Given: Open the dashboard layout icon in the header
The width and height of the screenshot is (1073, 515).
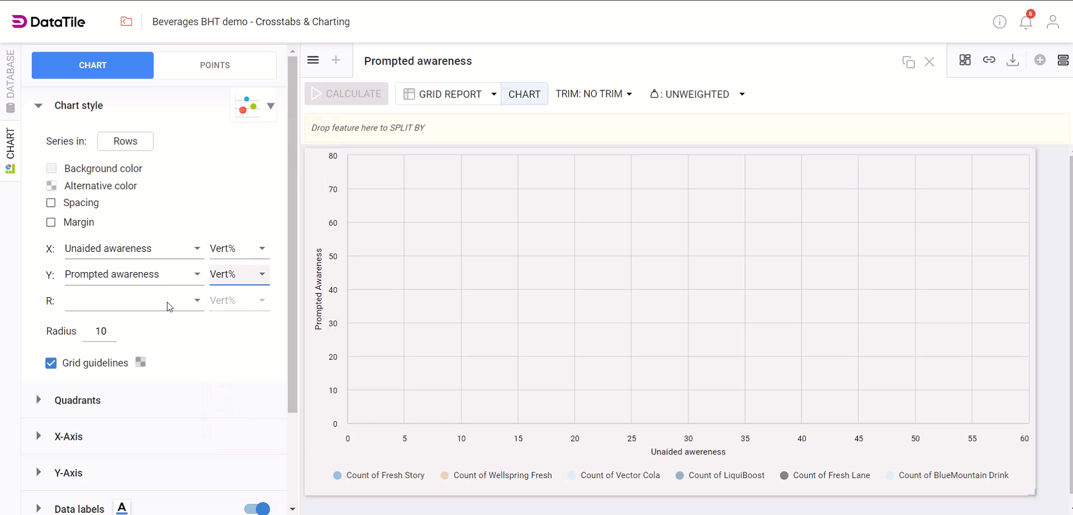Looking at the screenshot, I should pos(965,60).
